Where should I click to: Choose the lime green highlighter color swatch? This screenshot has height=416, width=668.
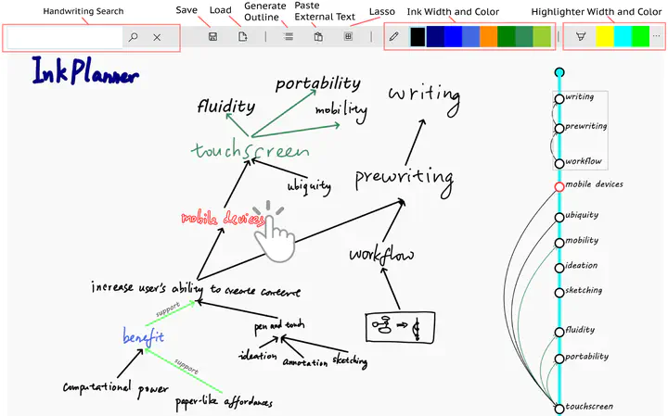(640, 36)
